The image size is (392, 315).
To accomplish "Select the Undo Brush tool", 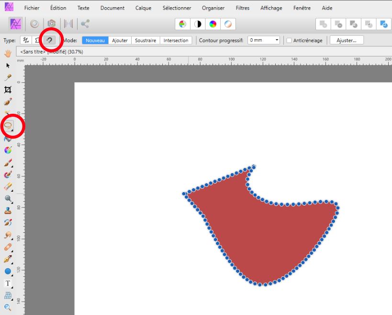I will (8, 222).
